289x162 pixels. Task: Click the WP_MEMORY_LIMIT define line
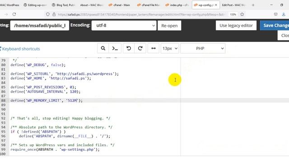point(47,100)
